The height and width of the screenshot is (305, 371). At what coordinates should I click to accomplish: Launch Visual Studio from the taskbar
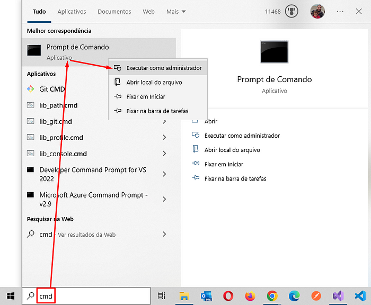point(338,296)
